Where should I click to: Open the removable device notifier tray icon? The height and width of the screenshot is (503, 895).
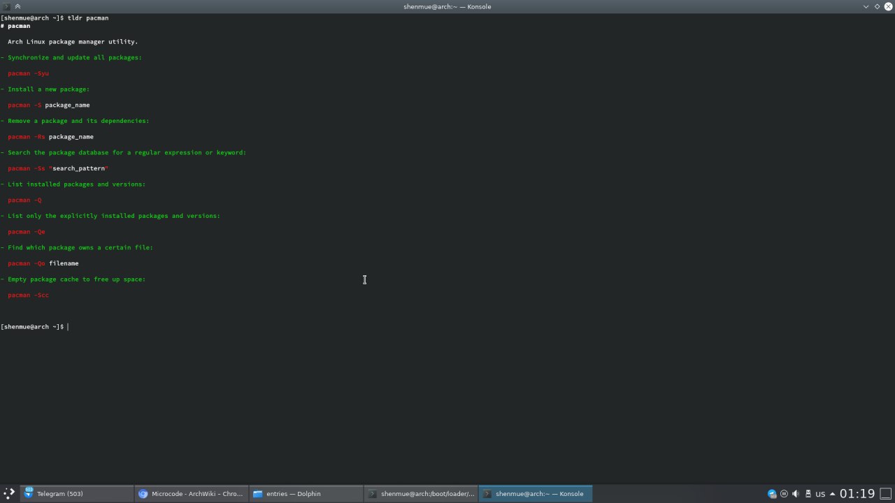(x=808, y=494)
